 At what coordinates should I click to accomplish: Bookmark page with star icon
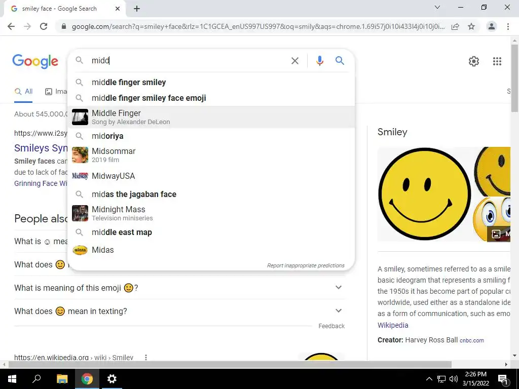(x=471, y=26)
